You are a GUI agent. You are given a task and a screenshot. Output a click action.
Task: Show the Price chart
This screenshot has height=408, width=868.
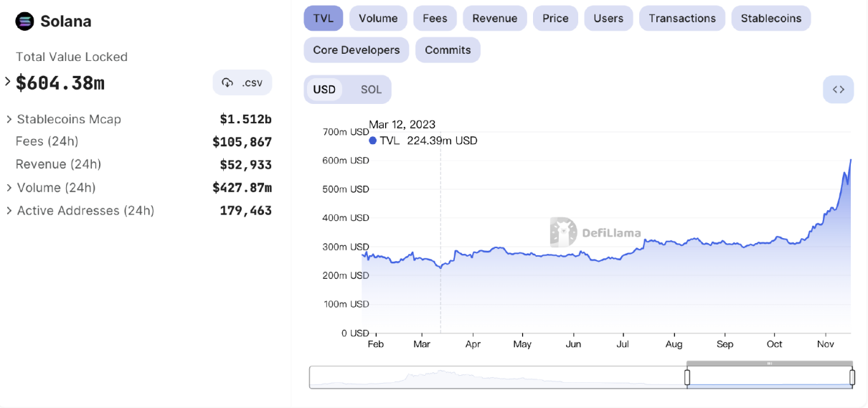tap(555, 19)
